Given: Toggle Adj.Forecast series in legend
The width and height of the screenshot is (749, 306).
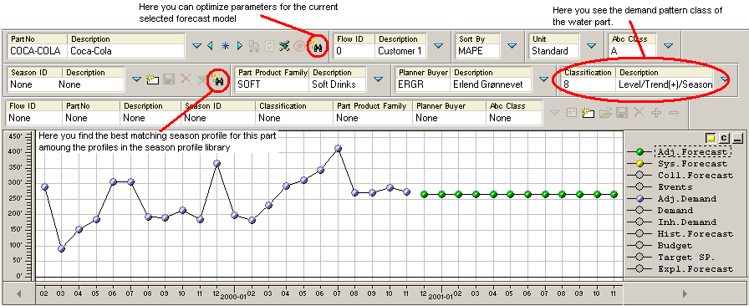Looking at the screenshot, I should click(x=680, y=152).
